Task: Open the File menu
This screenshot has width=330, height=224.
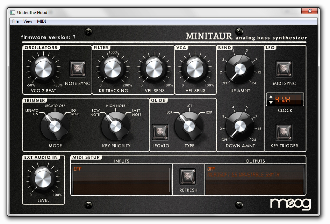Action: (x=15, y=21)
